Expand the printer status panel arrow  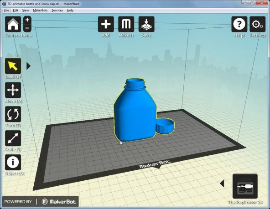coord(222,184)
